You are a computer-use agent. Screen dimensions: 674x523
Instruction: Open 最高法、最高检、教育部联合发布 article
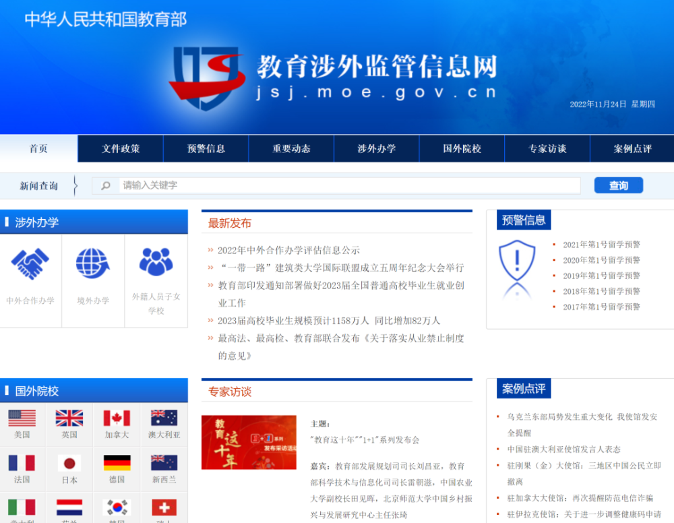341,347
